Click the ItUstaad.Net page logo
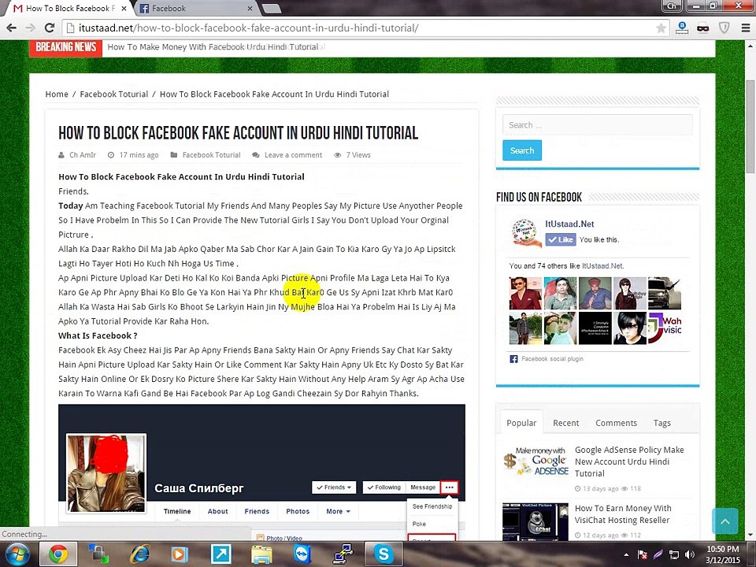The height and width of the screenshot is (567, 756). tap(525, 233)
